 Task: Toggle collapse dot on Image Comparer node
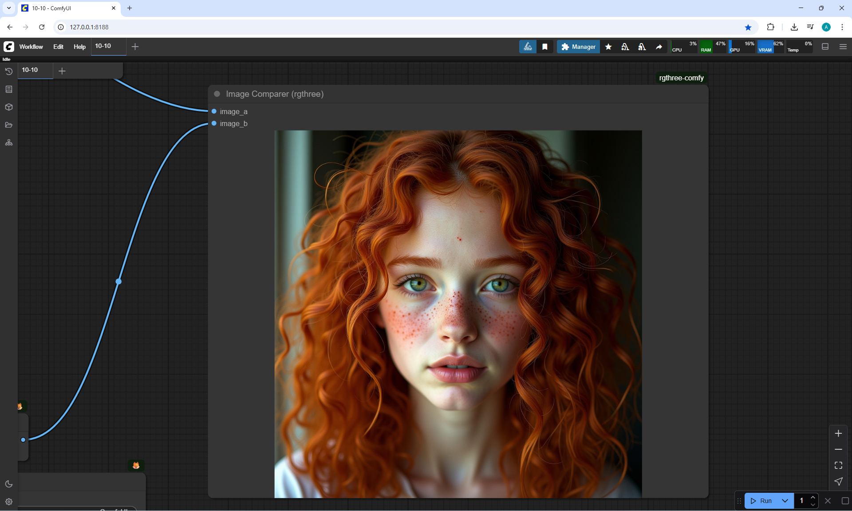pyautogui.click(x=217, y=94)
